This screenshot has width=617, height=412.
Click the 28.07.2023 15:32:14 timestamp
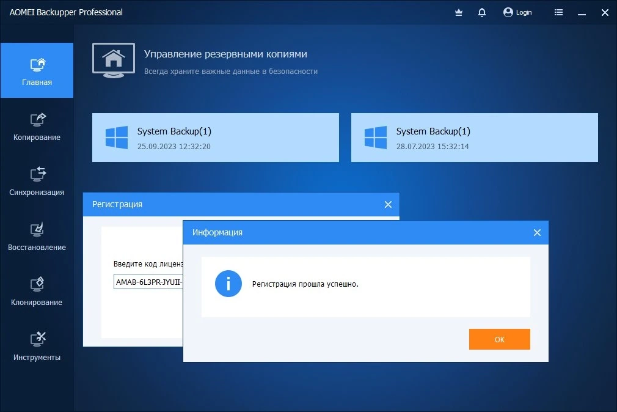tap(433, 147)
